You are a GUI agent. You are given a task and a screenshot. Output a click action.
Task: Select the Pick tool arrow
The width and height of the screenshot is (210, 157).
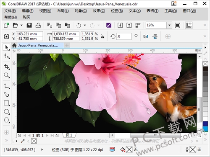(6, 47)
